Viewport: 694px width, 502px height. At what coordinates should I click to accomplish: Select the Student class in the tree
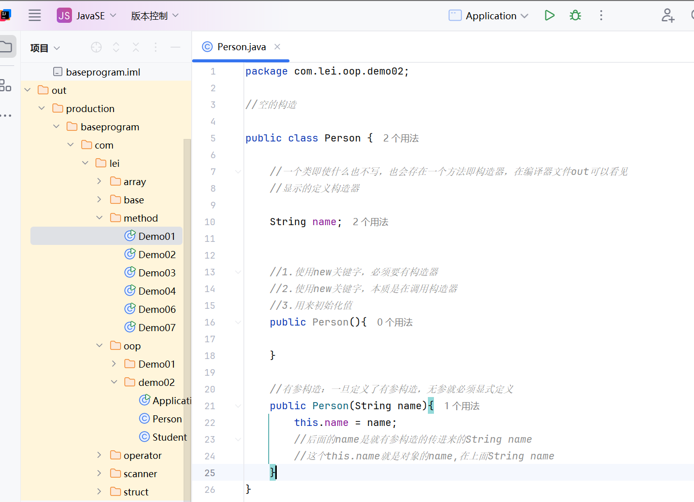[163, 437]
